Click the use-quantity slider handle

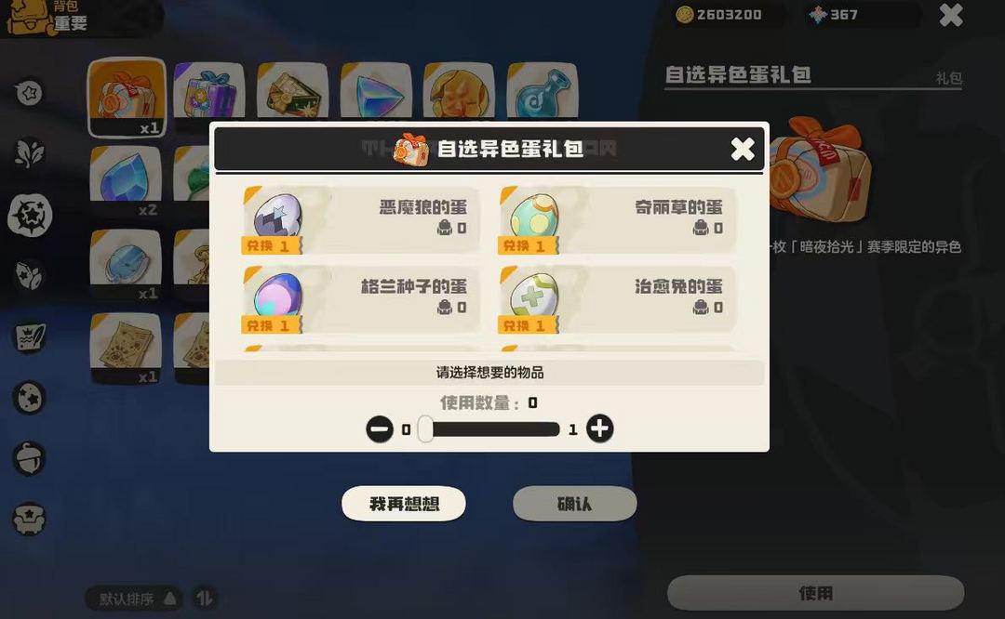click(425, 428)
